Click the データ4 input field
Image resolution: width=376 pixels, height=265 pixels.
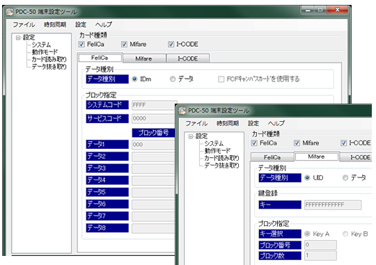[153, 181]
